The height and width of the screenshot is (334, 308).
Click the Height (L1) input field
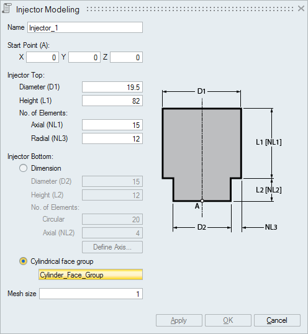(x=112, y=101)
